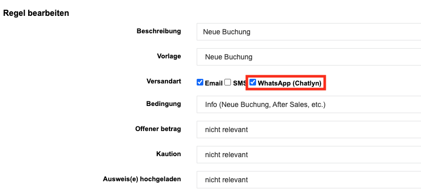The width and height of the screenshot is (421, 193).
Task: Click the Regel bearbeiten heading
Action: click(36, 13)
